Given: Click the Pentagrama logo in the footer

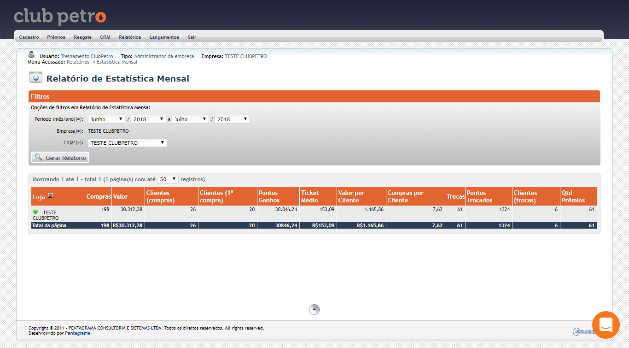Looking at the screenshot, I should point(584,331).
